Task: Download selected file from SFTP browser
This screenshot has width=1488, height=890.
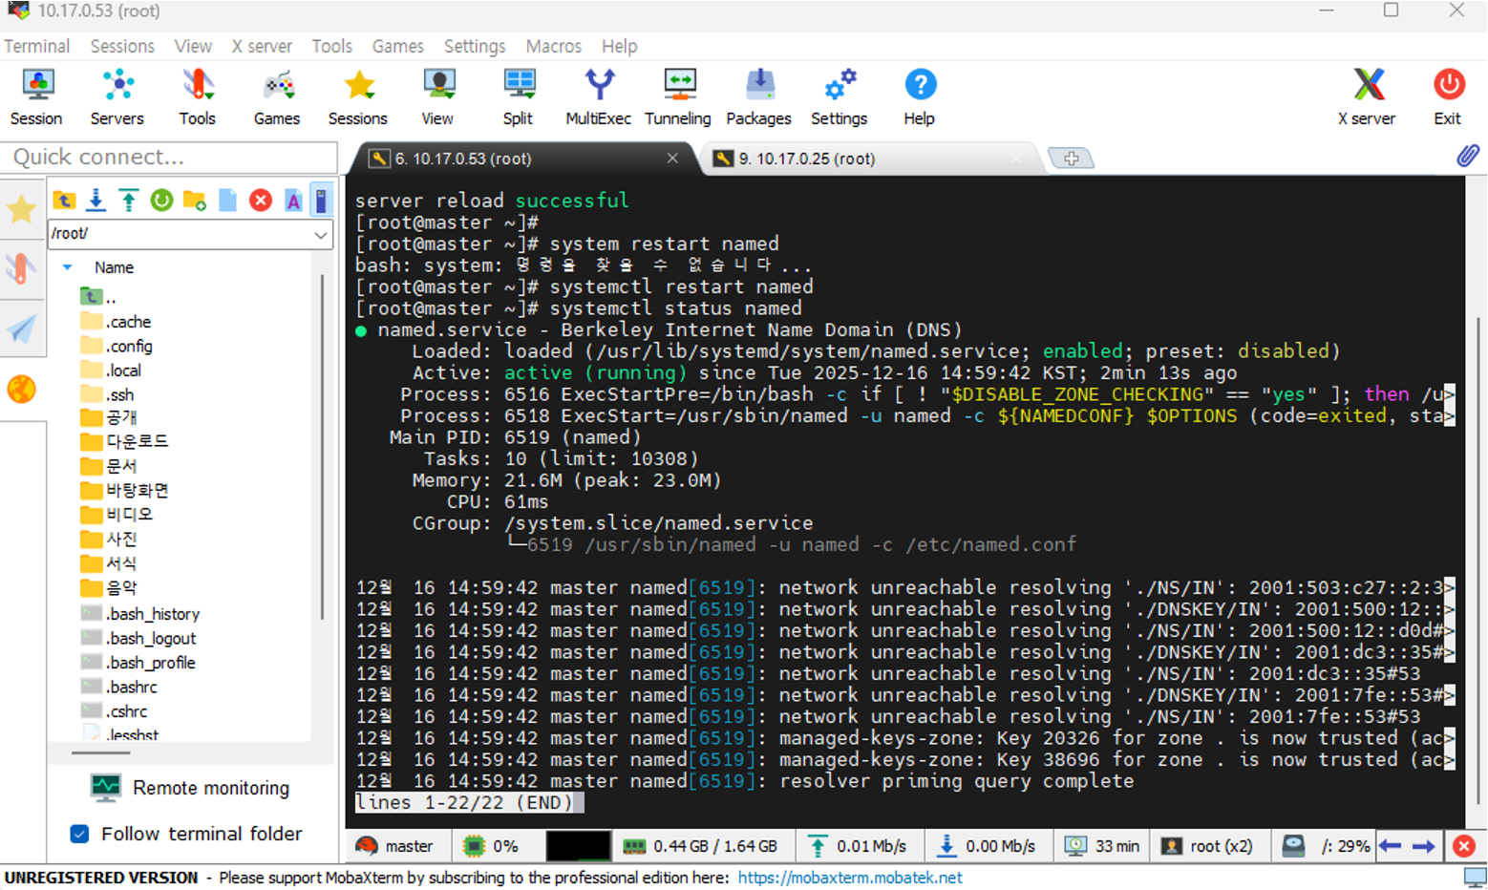Action: pos(96,201)
